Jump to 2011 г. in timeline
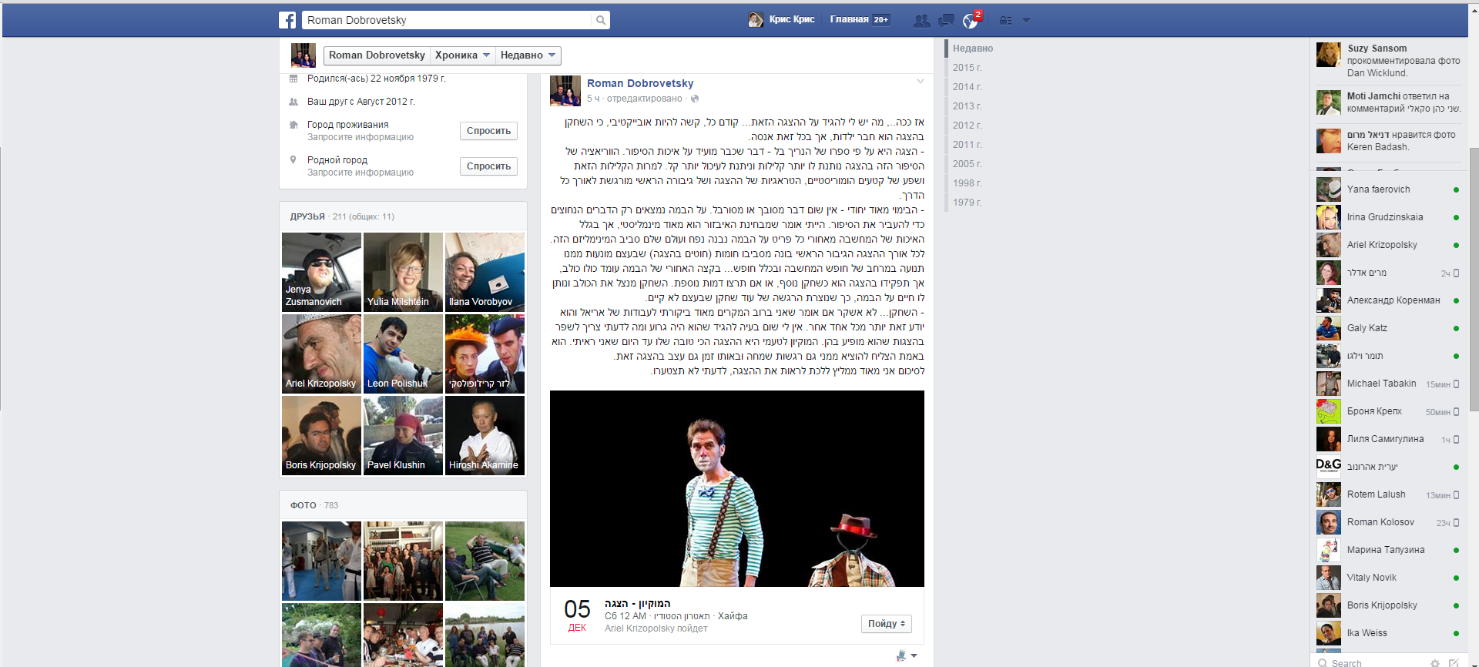This screenshot has height=667, width=1479. (968, 145)
